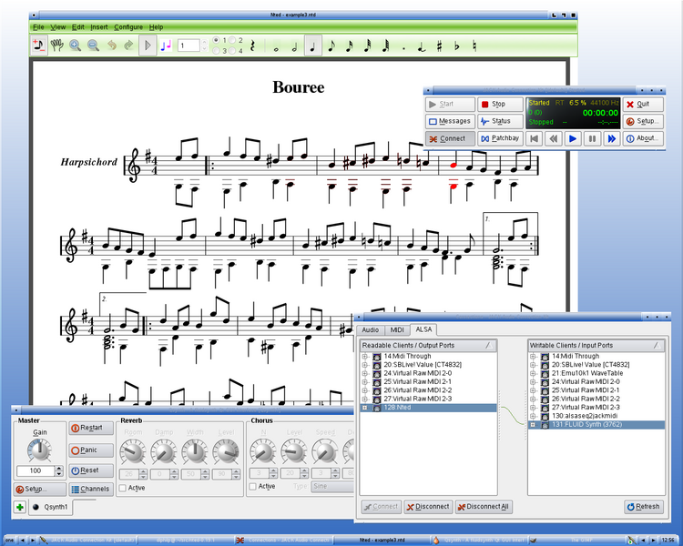This screenshot has width=683, height=546.
Task: Open the Configure menu
Action: 127,27
